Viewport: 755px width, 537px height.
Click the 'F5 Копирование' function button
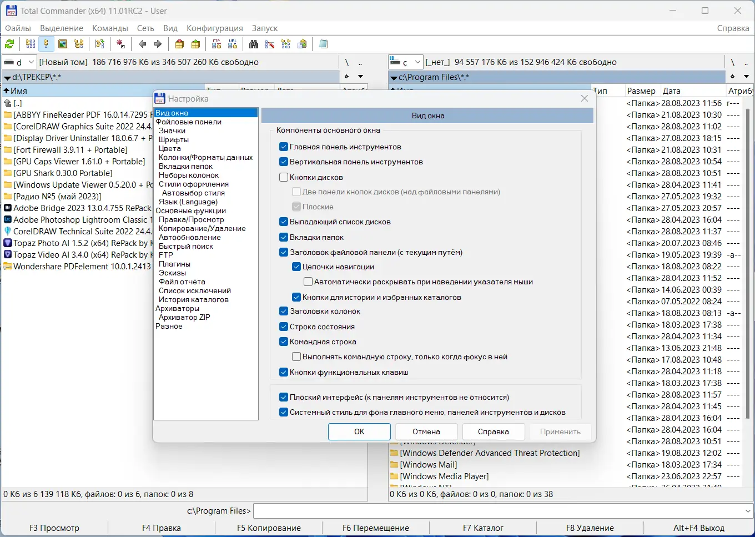tap(269, 528)
